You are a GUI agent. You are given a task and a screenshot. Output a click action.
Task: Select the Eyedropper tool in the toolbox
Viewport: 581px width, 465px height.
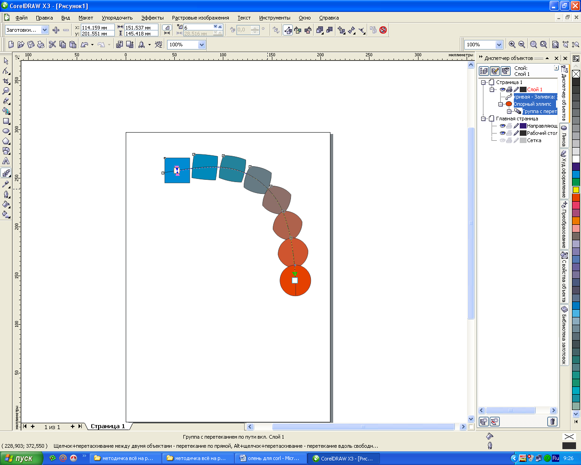pyautogui.click(x=6, y=184)
